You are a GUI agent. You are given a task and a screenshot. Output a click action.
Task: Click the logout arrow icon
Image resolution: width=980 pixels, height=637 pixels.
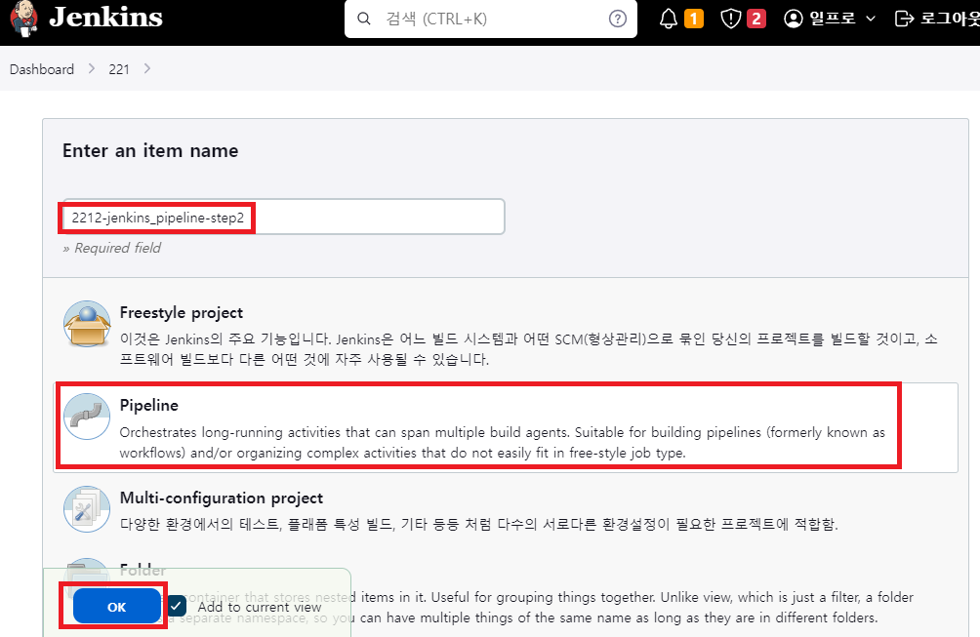[905, 19]
